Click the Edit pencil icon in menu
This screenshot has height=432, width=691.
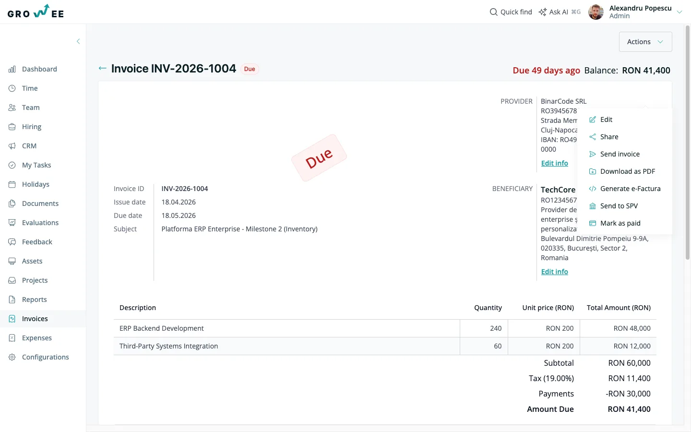click(593, 120)
